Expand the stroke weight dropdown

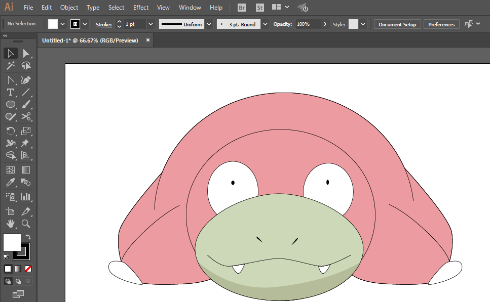150,24
